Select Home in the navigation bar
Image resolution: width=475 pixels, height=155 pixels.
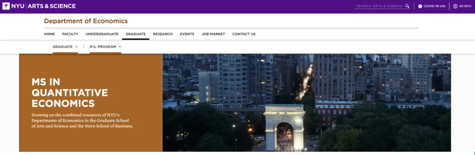coord(49,34)
